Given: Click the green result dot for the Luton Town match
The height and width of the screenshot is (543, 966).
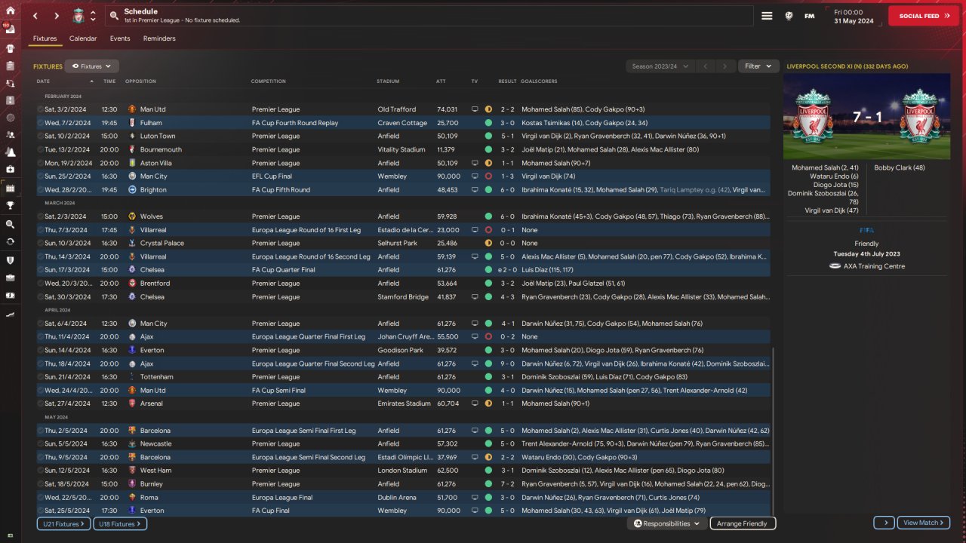Looking at the screenshot, I should [x=488, y=137].
